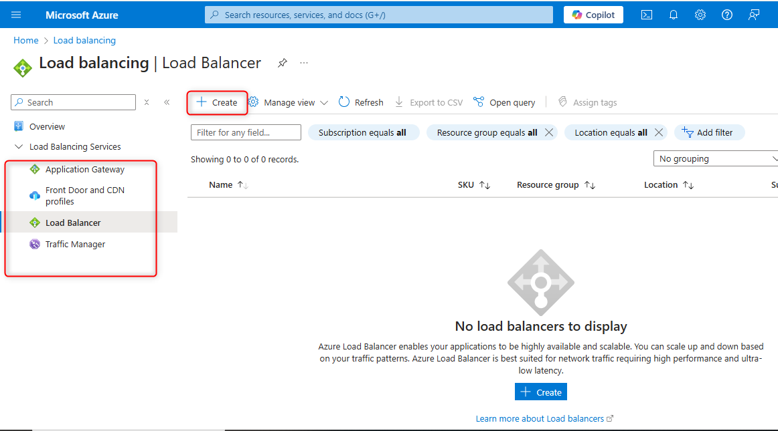
Task: Select Overview in the sidebar
Action: click(x=47, y=126)
